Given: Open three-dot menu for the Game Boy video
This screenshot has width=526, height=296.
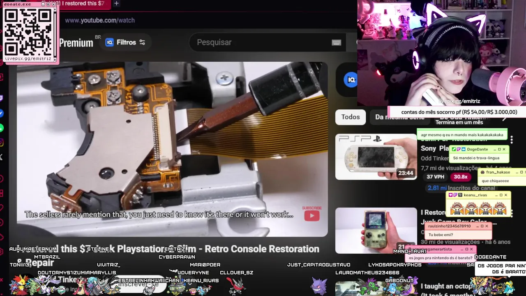Looking at the screenshot, I should (x=511, y=213).
